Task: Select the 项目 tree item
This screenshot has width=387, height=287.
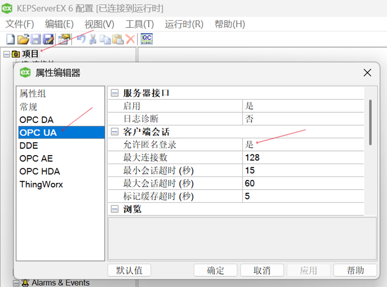Action: (30, 54)
